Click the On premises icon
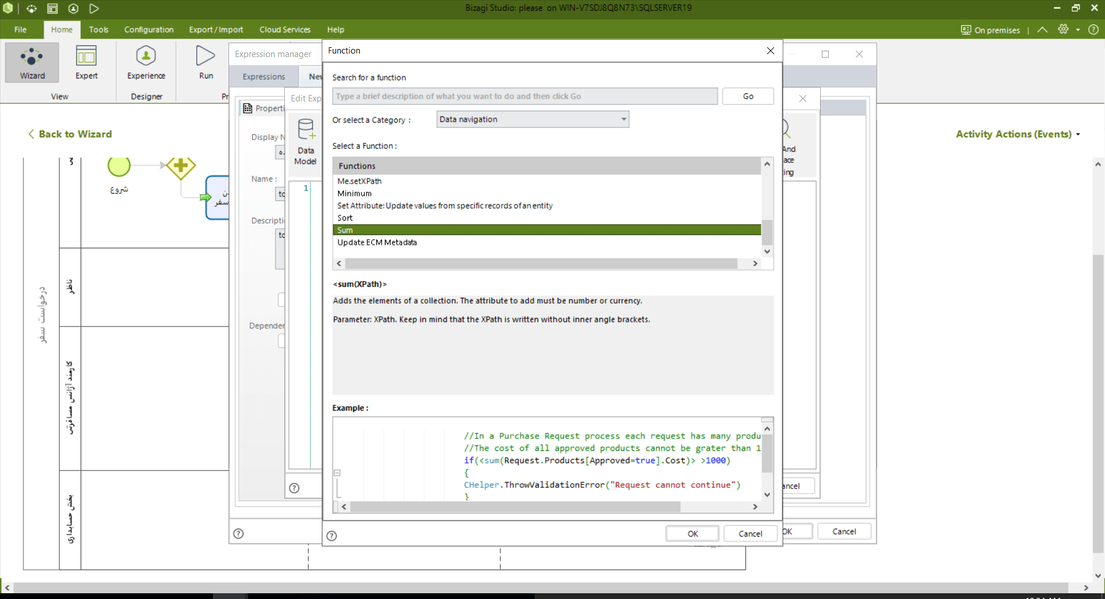 click(966, 30)
